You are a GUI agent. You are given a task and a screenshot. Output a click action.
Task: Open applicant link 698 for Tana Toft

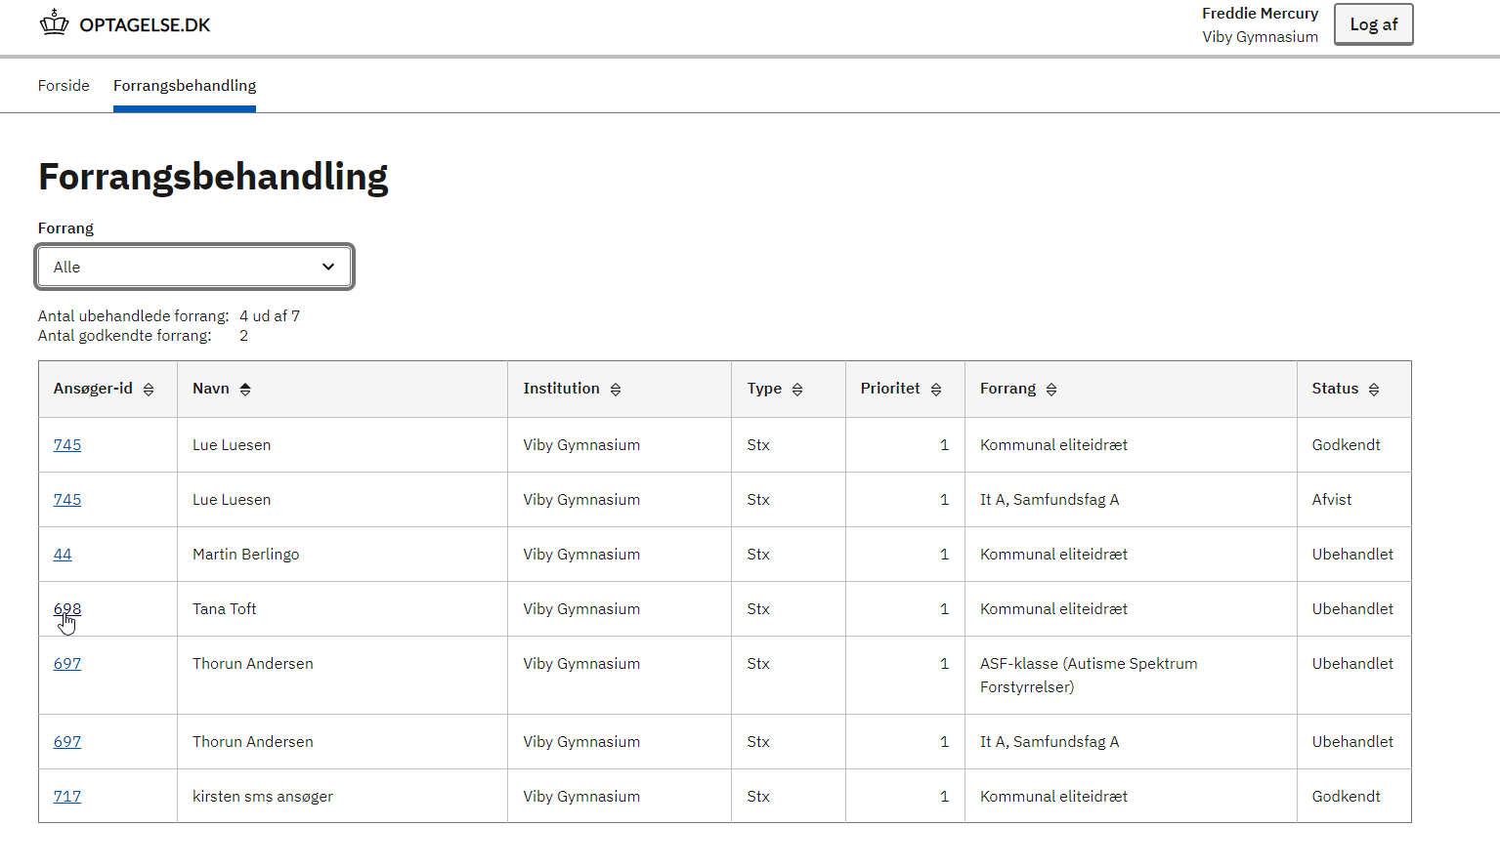(x=67, y=608)
